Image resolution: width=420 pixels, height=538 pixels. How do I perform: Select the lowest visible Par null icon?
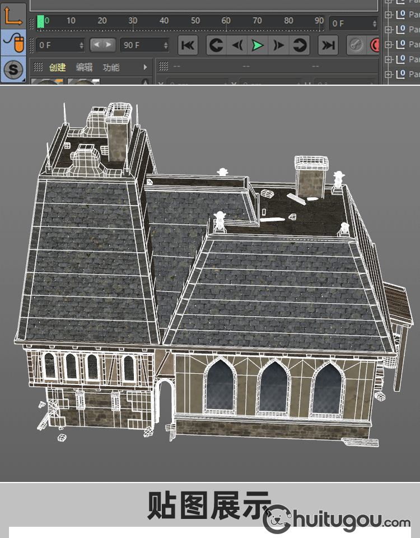pyautogui.click(x=400, y=74)
